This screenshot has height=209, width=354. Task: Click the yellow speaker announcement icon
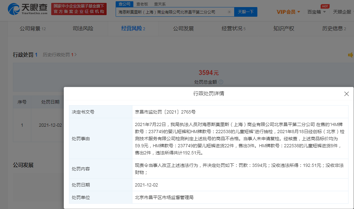click(350, 55)
